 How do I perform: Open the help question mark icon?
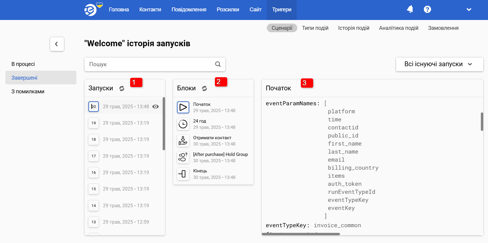427,9
